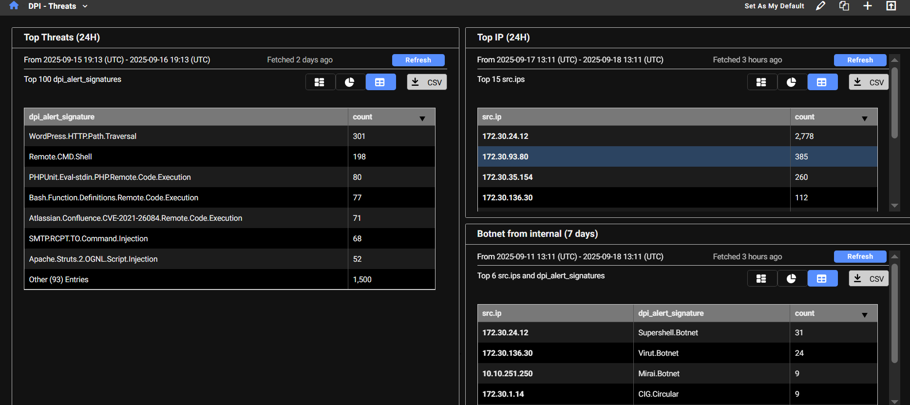This screenshot has width=910, height=405.
Task: Click the src.ip column header in Top IP
Action: 492,117
